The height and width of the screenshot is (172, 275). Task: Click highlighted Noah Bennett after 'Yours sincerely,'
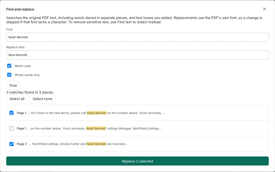coord(96,128)
